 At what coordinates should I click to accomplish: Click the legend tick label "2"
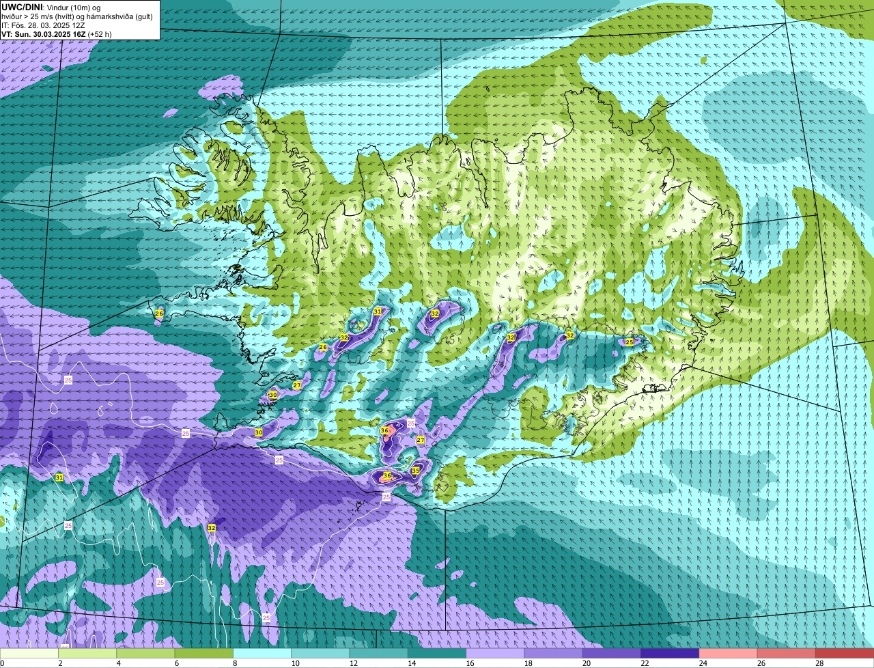coord(60,663)
